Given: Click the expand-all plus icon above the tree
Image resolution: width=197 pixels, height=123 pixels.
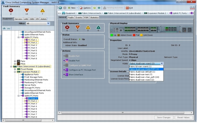Looking at the screenshot, I should coord(4,28).
